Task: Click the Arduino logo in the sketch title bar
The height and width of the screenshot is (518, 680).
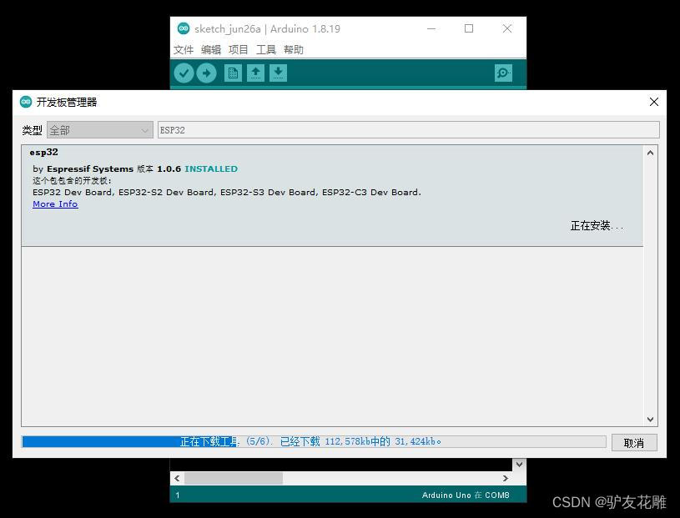Action: [184, 28]
